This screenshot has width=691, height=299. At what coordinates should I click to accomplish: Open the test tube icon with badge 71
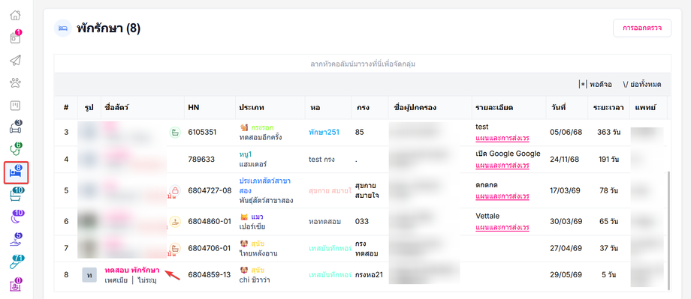pyautogui.click(x=16, y=262)
